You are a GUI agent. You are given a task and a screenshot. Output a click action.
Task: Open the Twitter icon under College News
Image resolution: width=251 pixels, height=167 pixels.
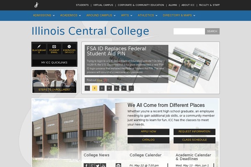[x=97, y=165]
